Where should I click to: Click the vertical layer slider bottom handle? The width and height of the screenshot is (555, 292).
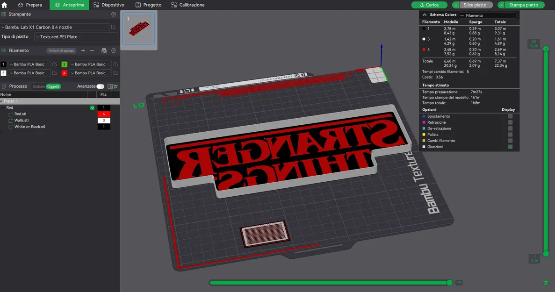(546, 254)
